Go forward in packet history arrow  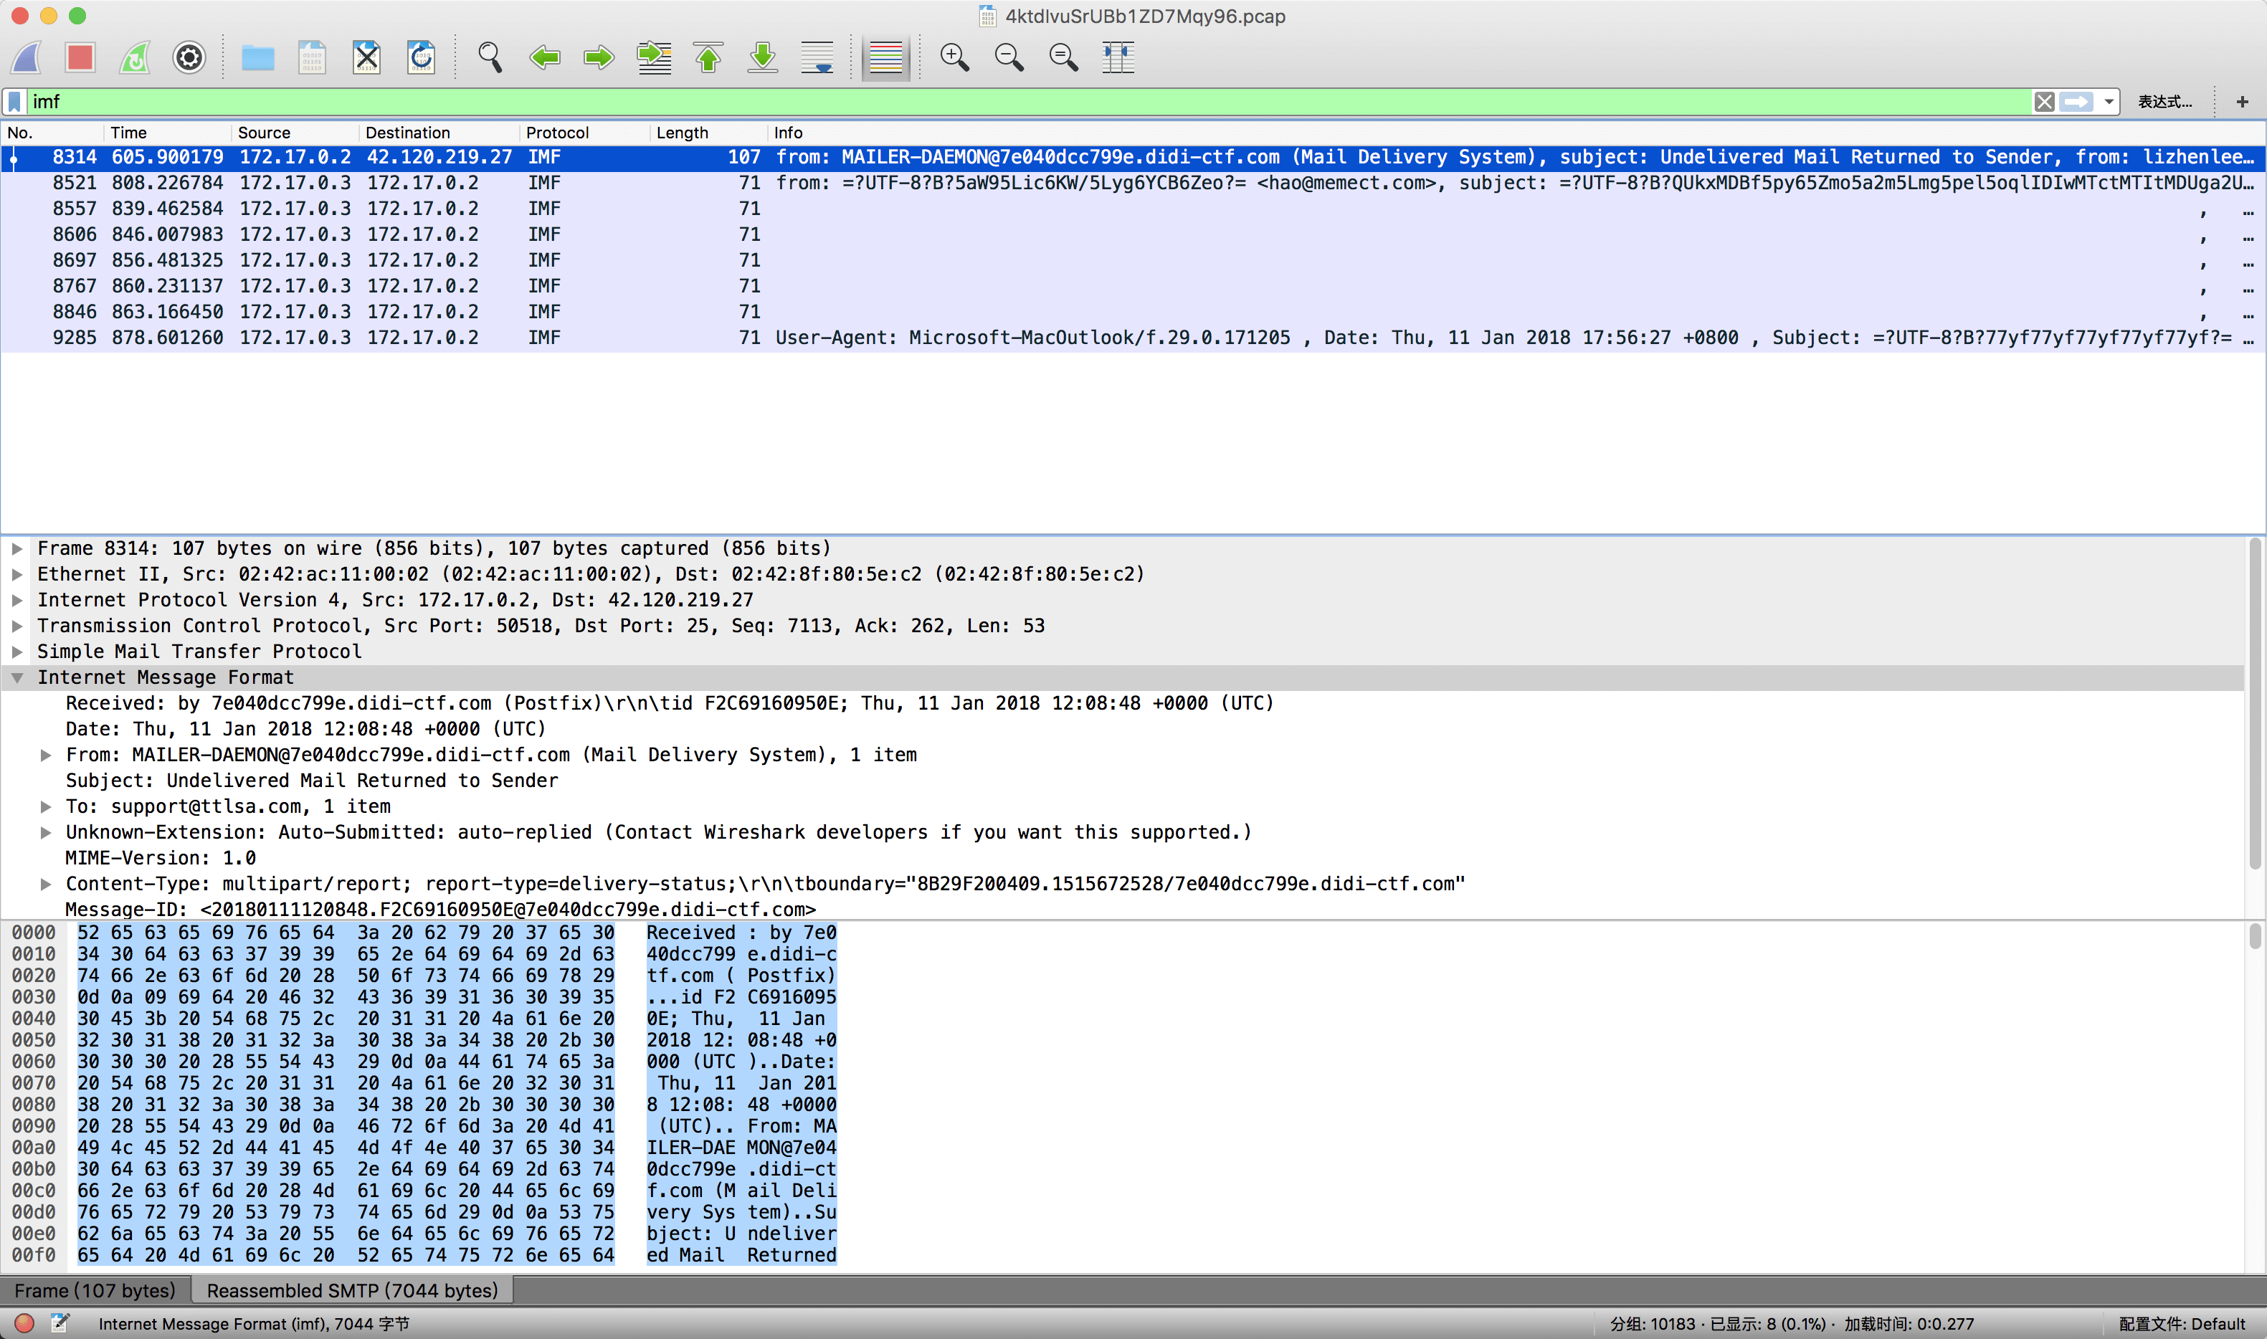(x=599, y=58)
